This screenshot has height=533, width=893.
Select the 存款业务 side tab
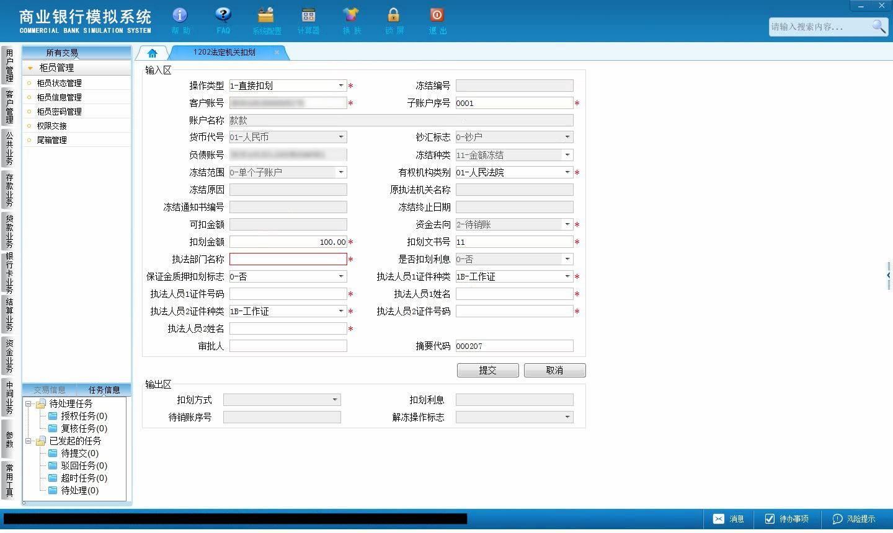click(x=9, y=190)
